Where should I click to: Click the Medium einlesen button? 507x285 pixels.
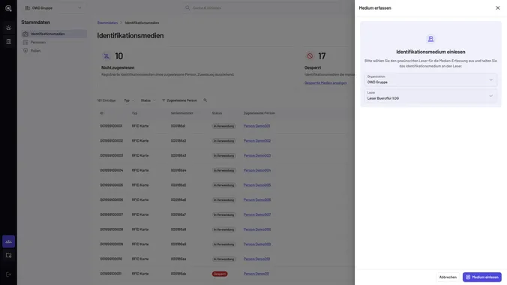(x=481, y=277)
